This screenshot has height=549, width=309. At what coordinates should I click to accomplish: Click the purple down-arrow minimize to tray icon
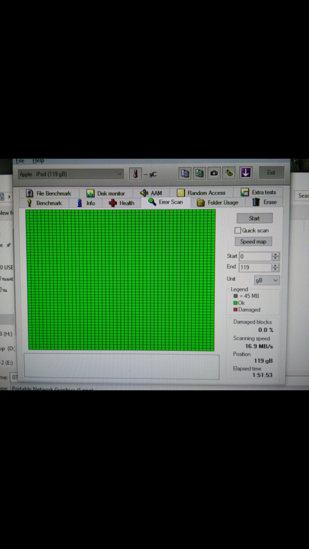tap(246, 173)
